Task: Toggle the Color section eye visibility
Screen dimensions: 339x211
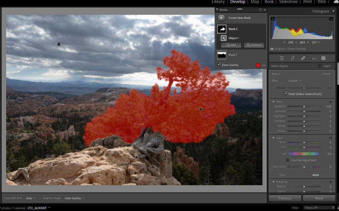Action: coord(330,138)
